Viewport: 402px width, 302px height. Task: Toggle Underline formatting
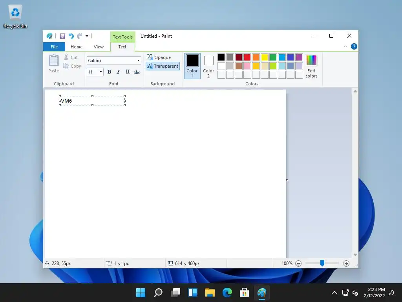128,72
